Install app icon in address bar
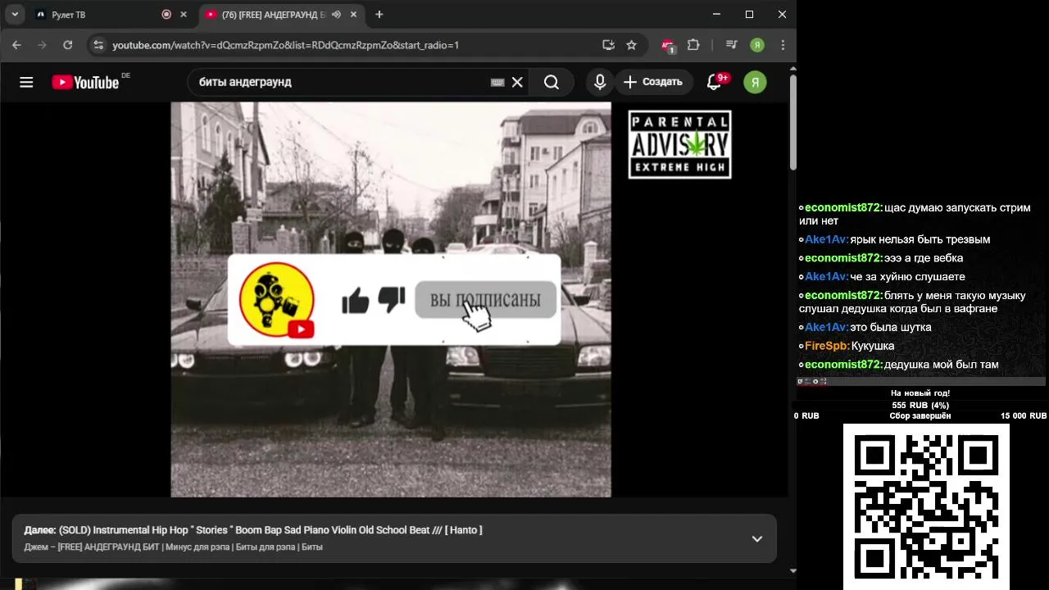 [x=608, y=45]
